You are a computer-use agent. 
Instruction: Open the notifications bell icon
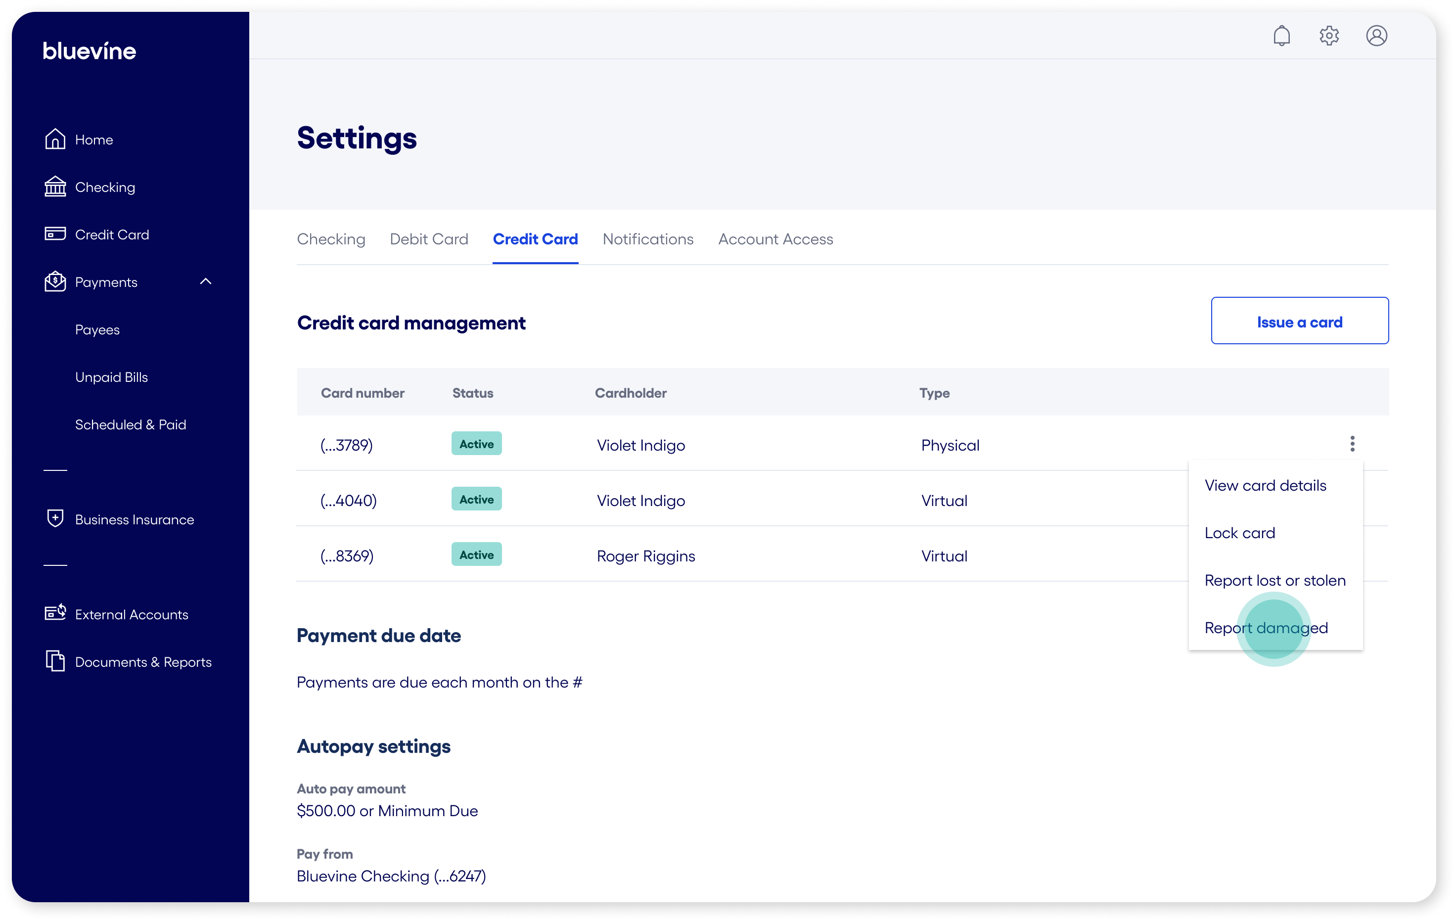[x=1281, y=36]
